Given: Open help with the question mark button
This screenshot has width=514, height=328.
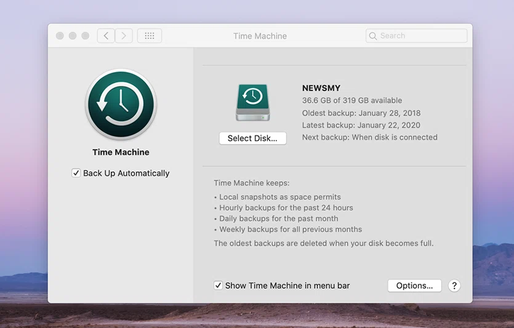Looking at the screenshot, I should [x=454, y=286].
